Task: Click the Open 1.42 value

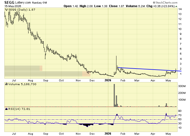Action: [71, 6]
